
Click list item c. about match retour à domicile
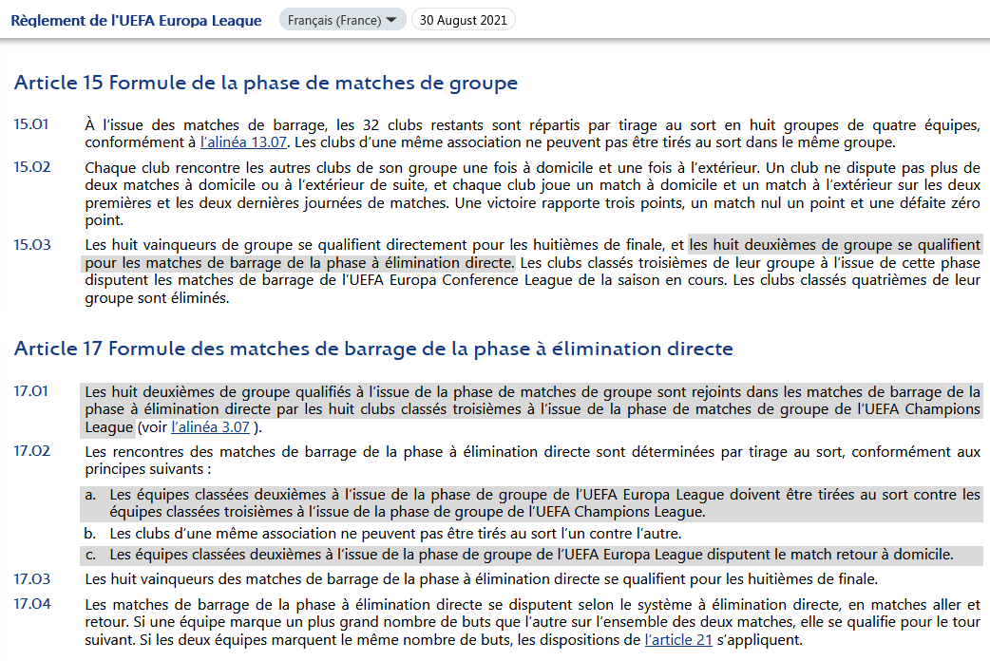coord(532,555)
